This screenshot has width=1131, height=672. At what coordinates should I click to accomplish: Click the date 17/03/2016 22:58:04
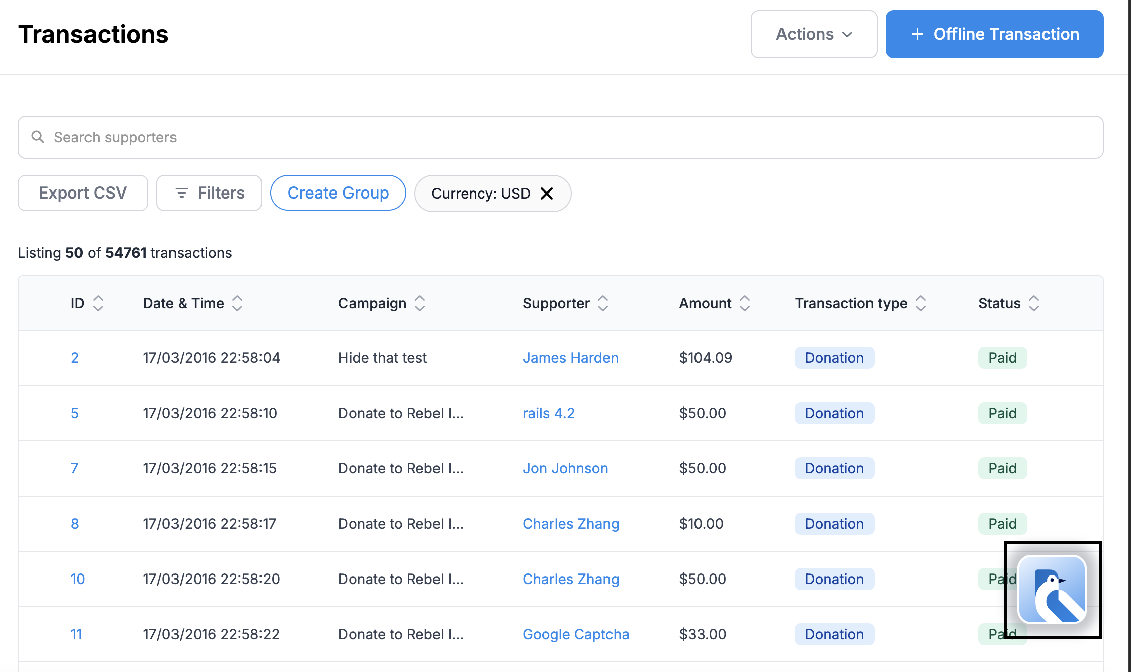pyautogui.click(x=211, y=358)
